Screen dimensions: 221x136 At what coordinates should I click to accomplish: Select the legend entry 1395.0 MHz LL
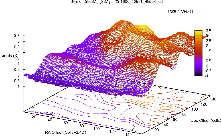click(181, 12)
